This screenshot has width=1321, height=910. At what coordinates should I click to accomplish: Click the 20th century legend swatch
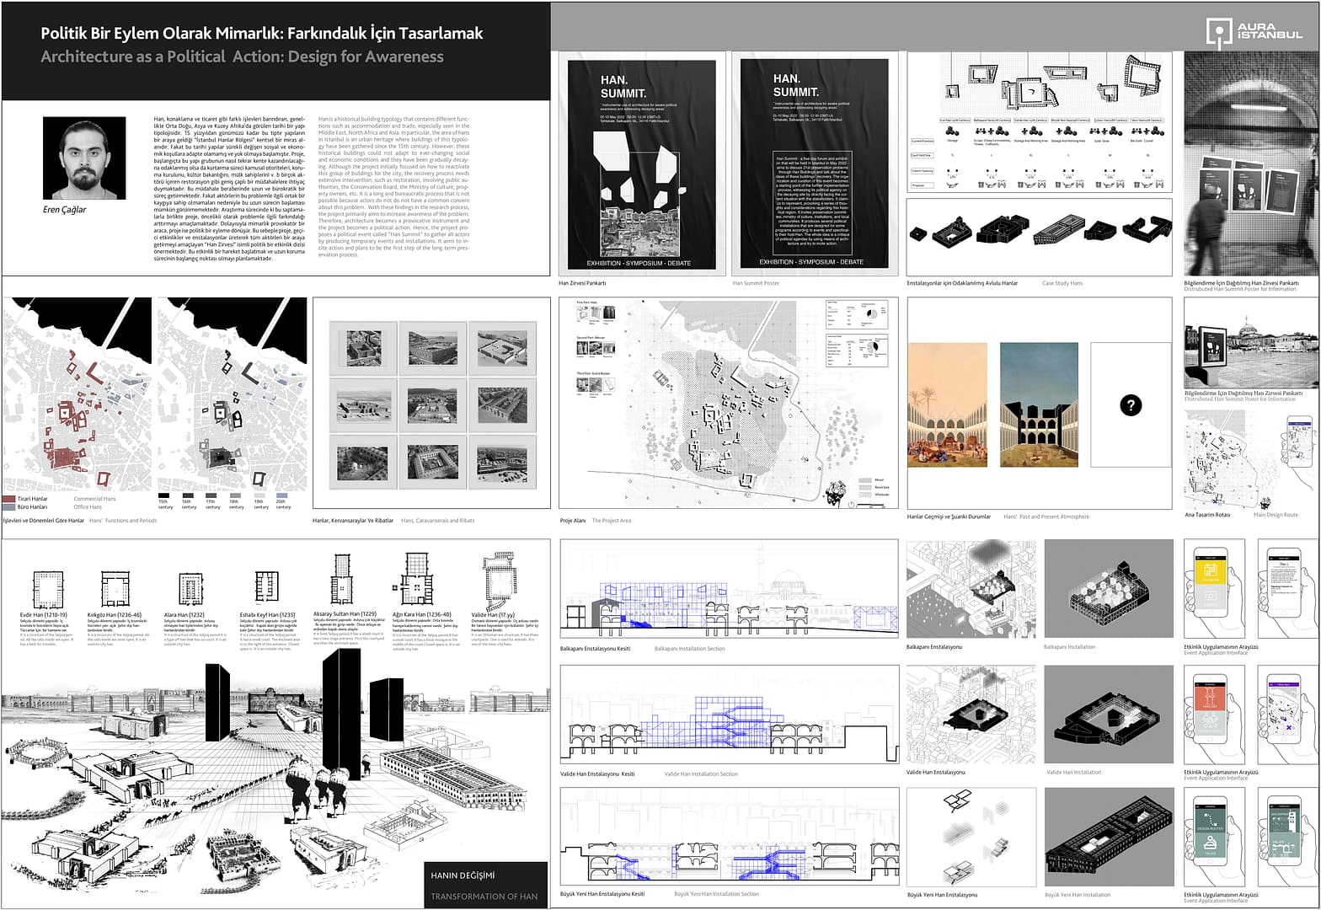coord(282,496)
